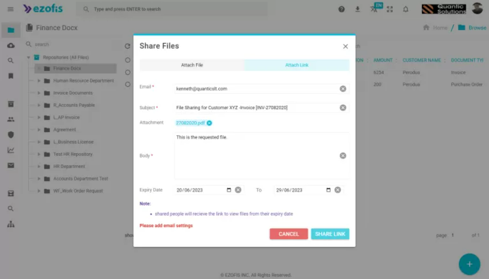
Task: Open the language translate icon
Action: coord(374,9)
